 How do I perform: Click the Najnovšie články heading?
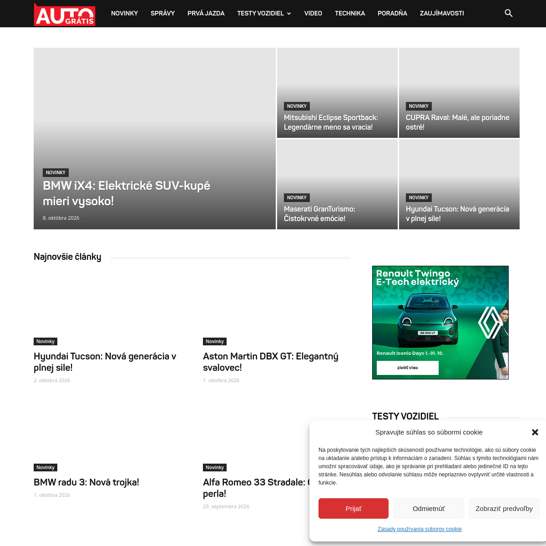tap(67, 257)
